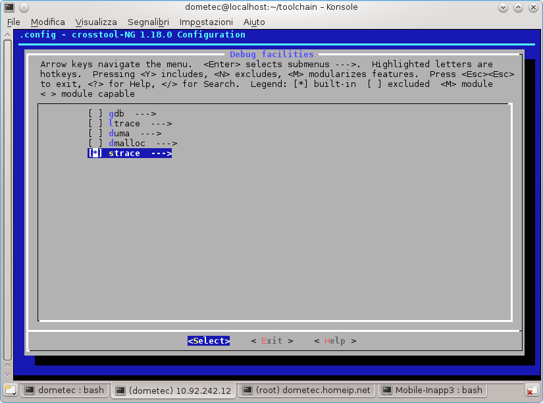Expand the strace submenu arrow
The image size is (543, 403).
point(161,153)
